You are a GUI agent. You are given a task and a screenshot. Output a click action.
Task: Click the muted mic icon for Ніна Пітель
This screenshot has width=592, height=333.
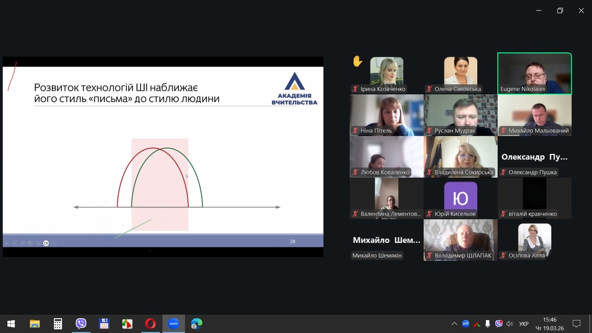click(x=355, y=131)
